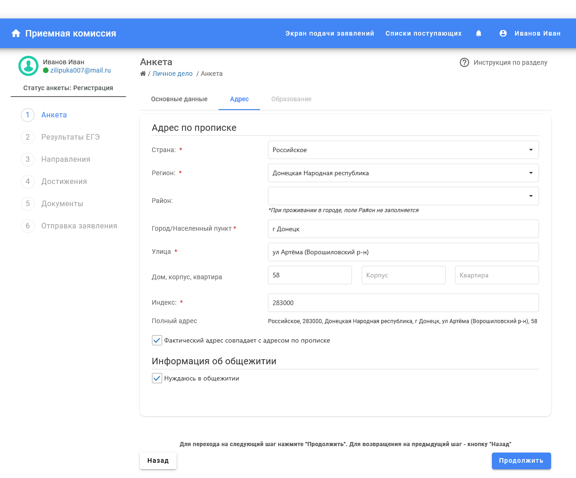The width and height of the screenshot is (576, 478).
Task: Click the zilipuka007@mail.ru email link
Action: (x=80, y=70)
